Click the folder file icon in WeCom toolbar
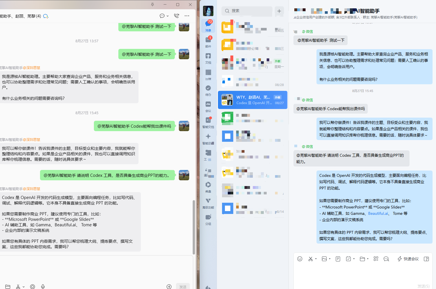The width and height of the screenshot is (436, 289). point(363,259)
